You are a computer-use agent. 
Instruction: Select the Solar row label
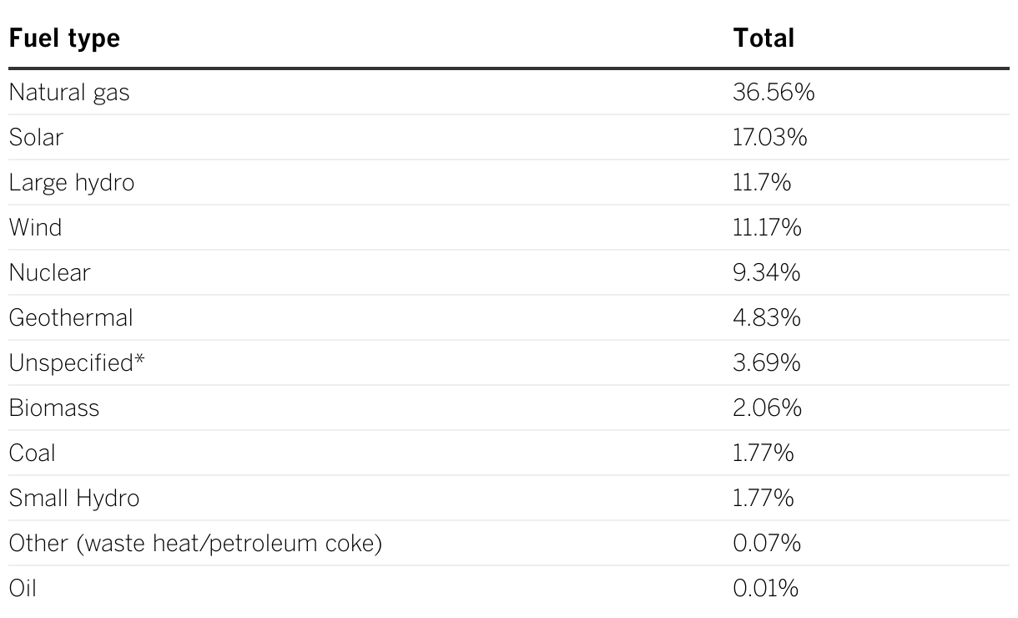click(36, 137)
